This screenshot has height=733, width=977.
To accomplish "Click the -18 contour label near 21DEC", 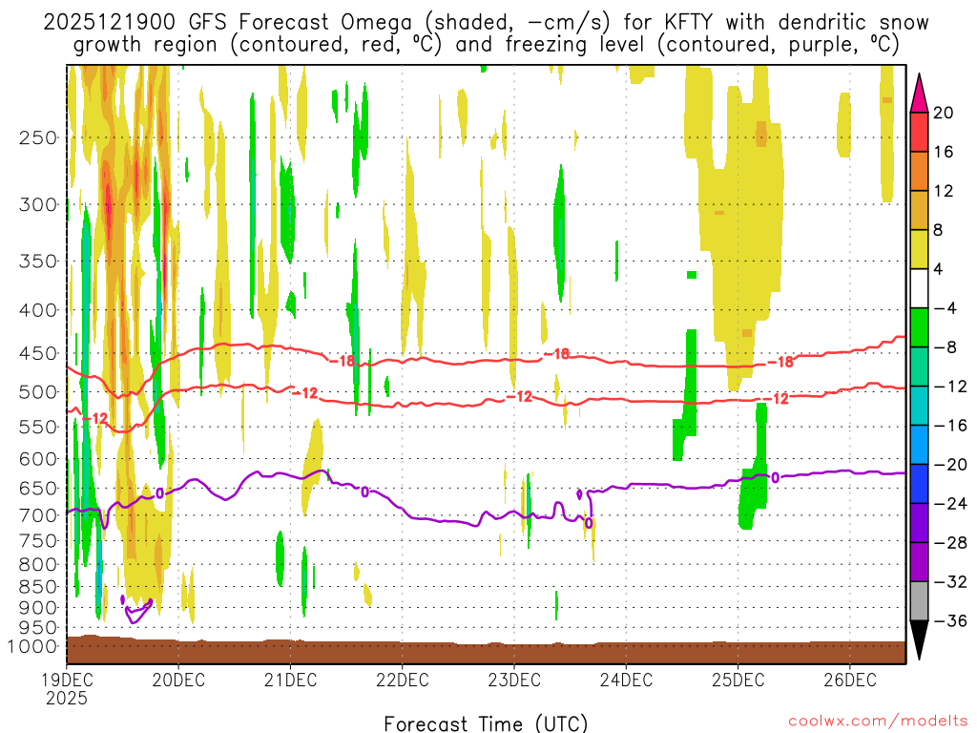I will point(341,361).
